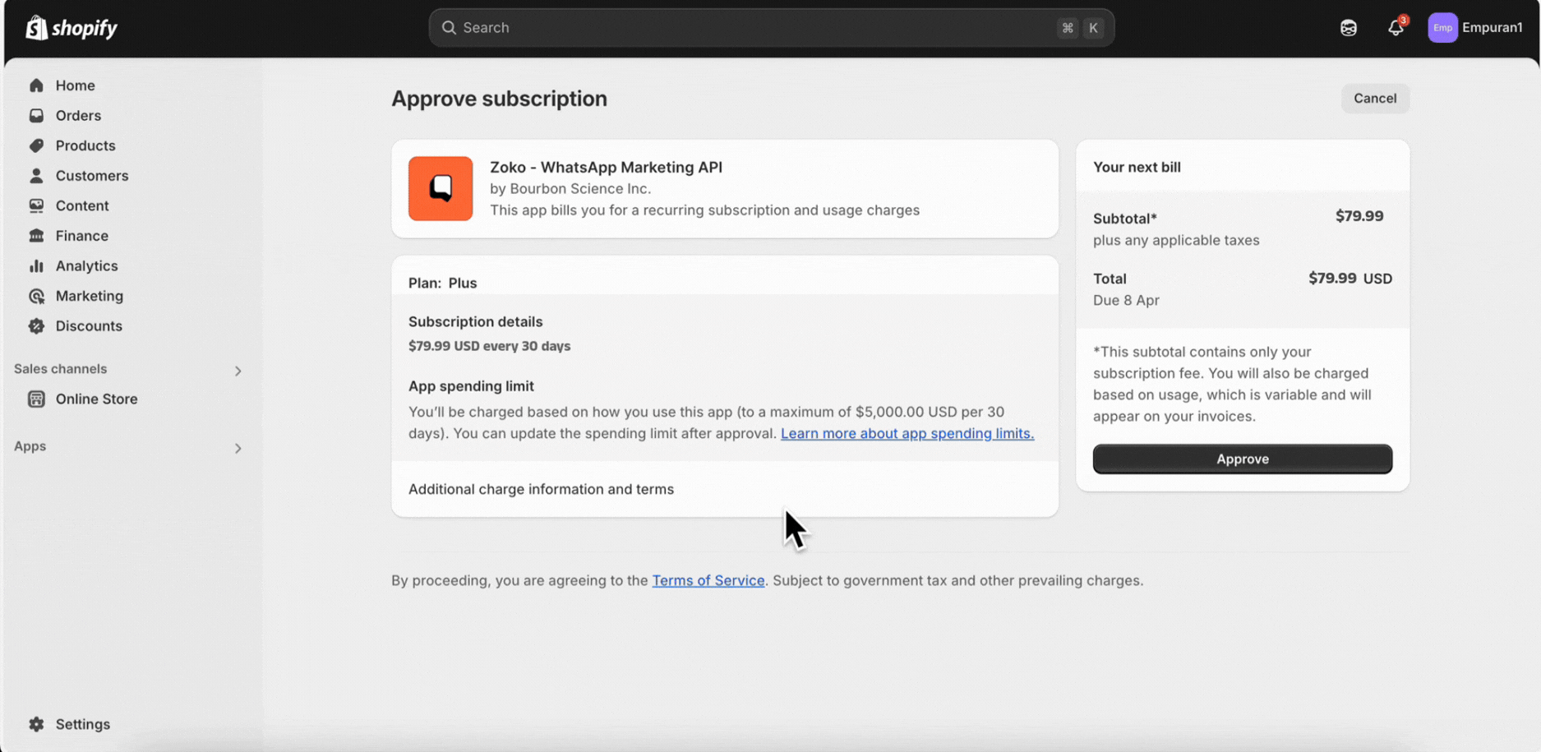Screen dimensions: 1541x752
Task: Click the Zoko app orange icon
Action: [441, 189]
